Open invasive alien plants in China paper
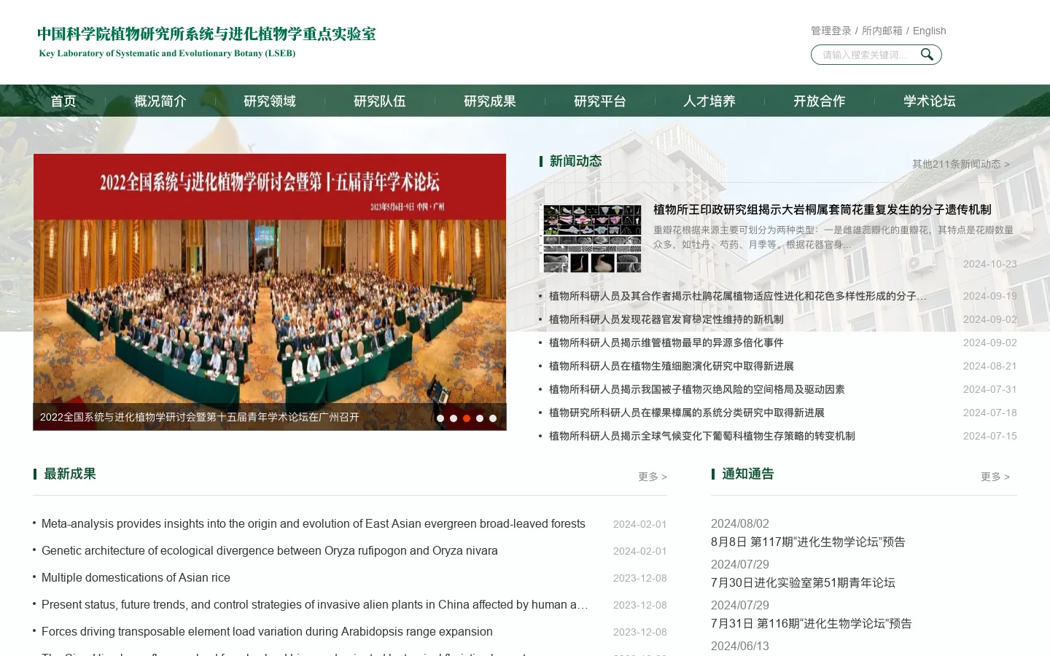 314,604
